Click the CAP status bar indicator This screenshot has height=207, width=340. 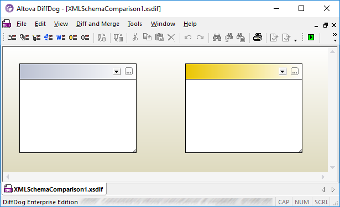point(284,202)
